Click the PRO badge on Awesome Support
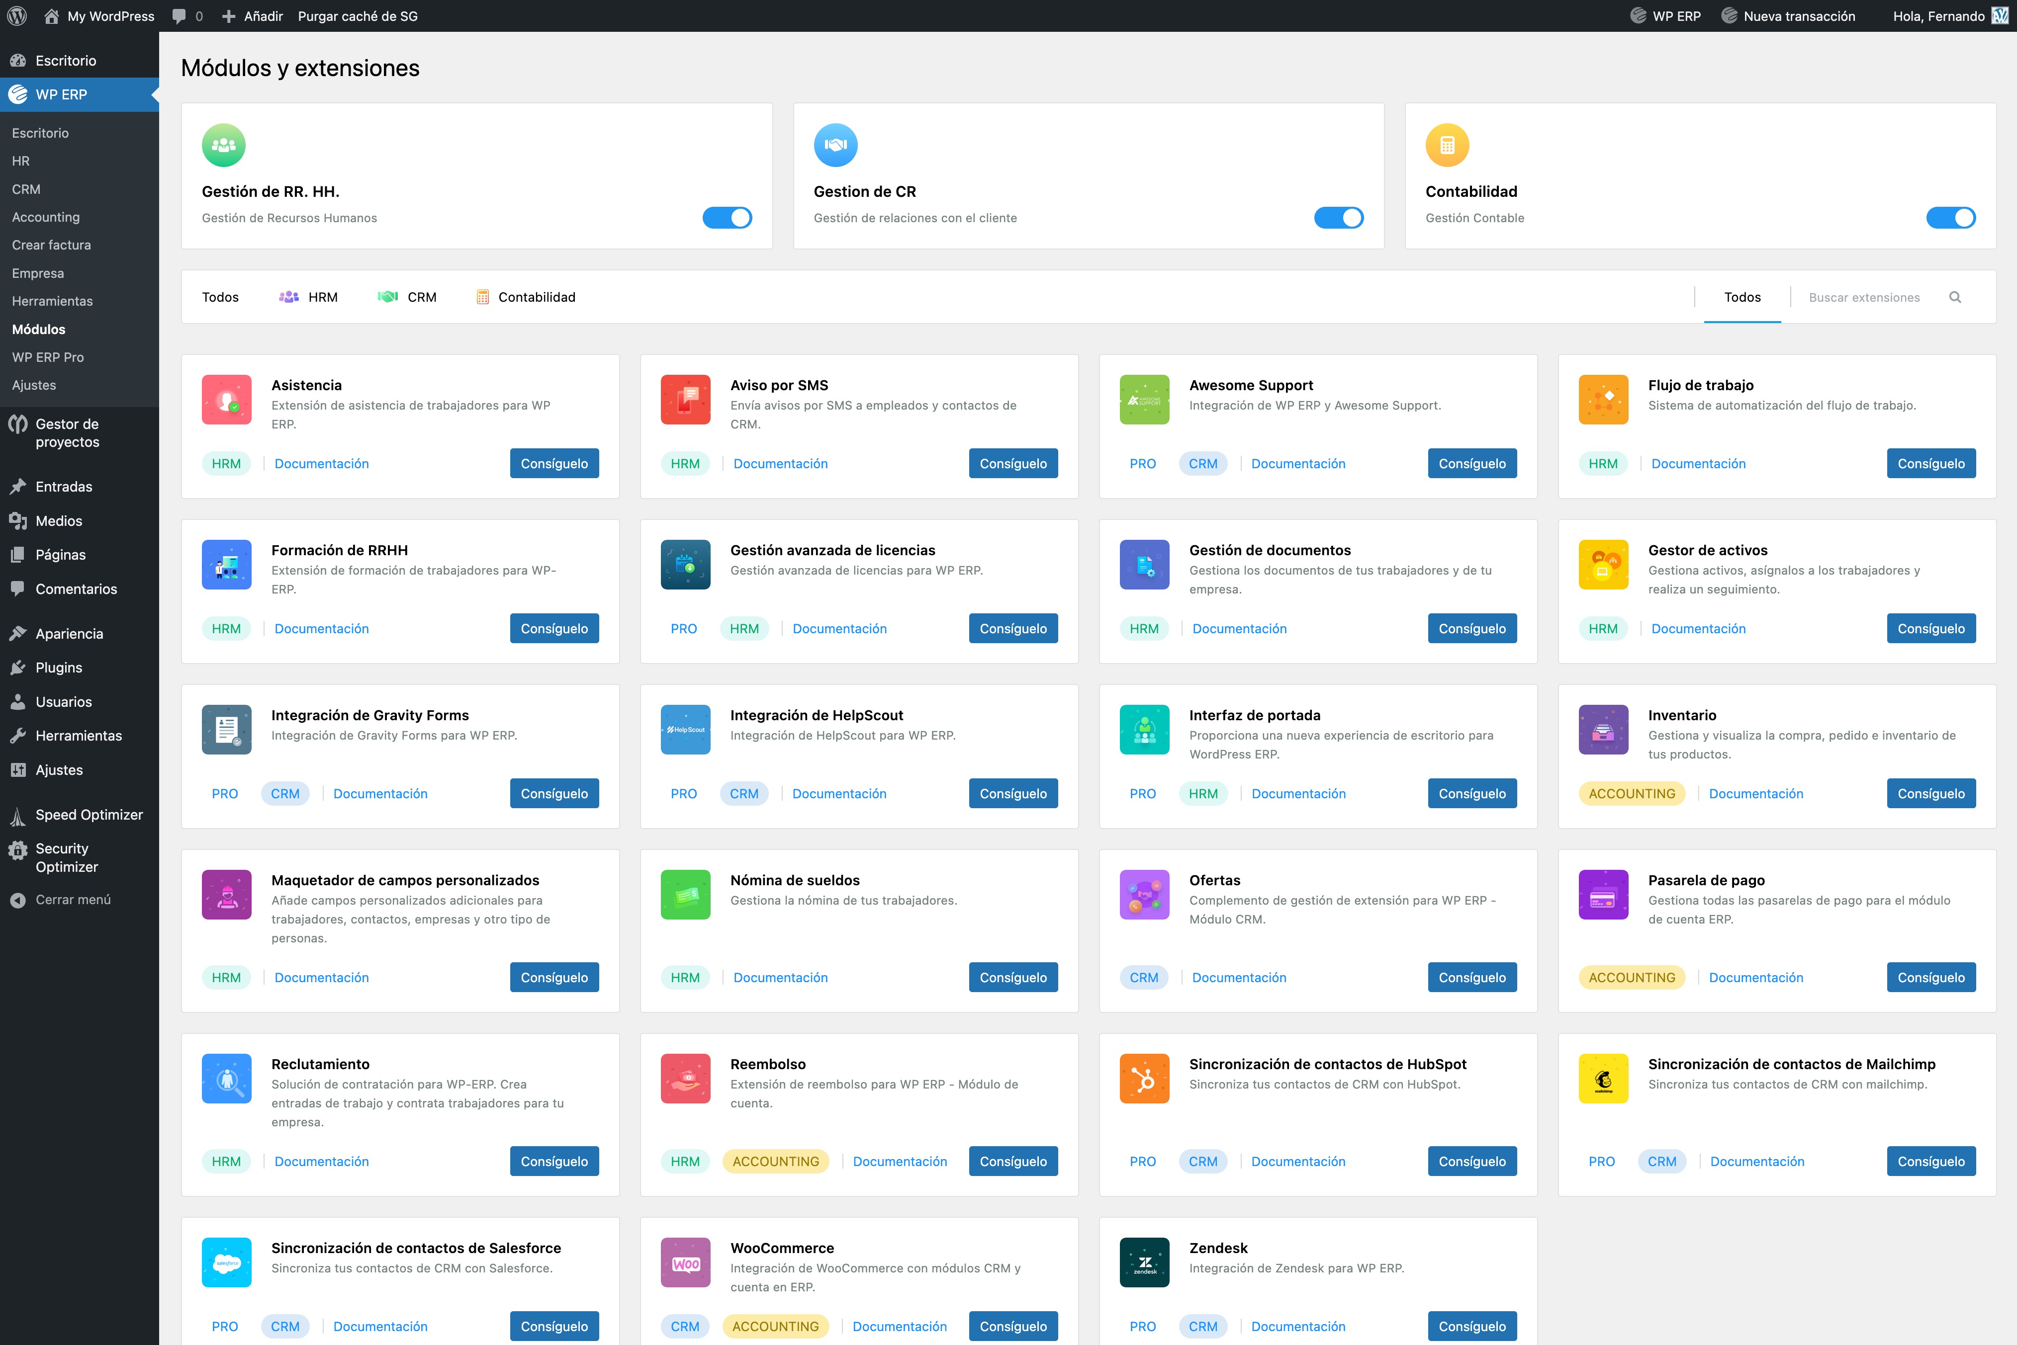Screen dimensions: 2017x1345 [1143, 463]
